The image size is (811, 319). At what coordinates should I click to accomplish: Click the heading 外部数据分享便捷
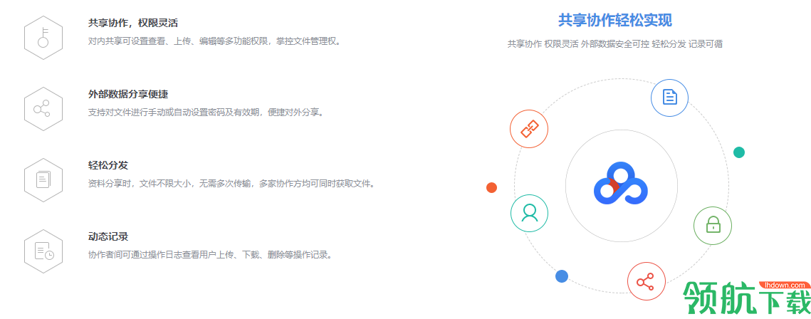128,95
